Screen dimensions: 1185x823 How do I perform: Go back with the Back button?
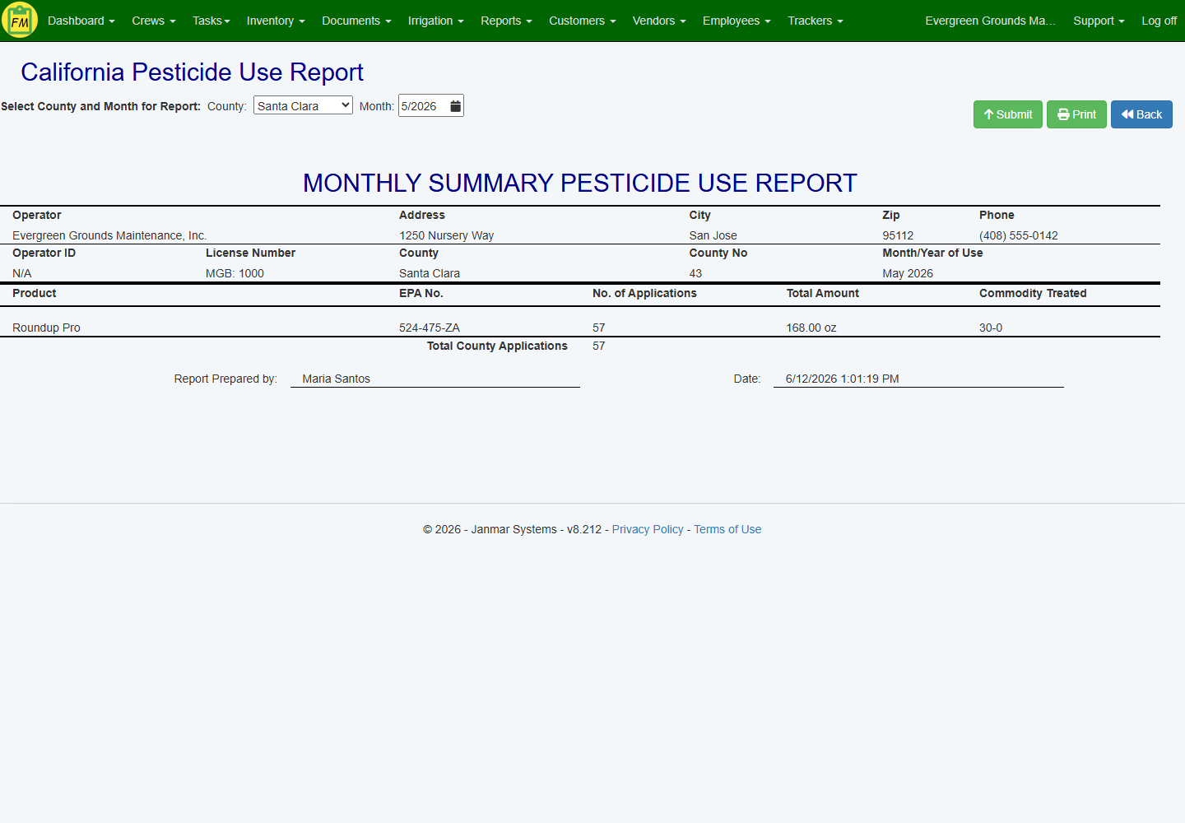coord(1141,114)
